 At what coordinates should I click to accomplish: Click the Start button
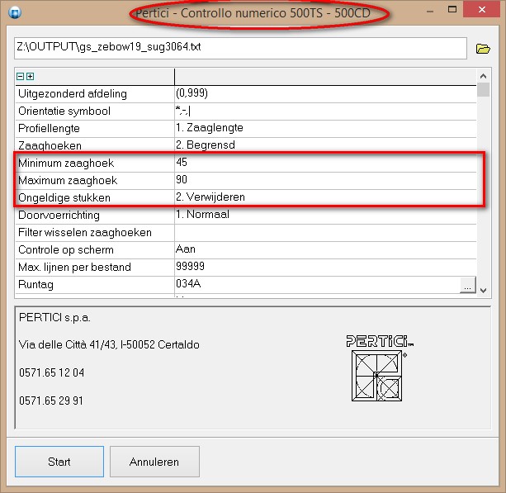(59, 462)
